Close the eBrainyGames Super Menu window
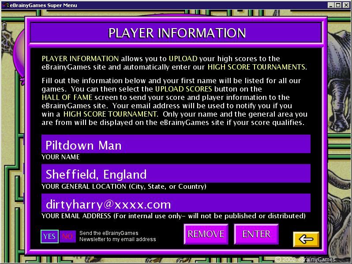This screenshot has height=264, width=352. 346,5
